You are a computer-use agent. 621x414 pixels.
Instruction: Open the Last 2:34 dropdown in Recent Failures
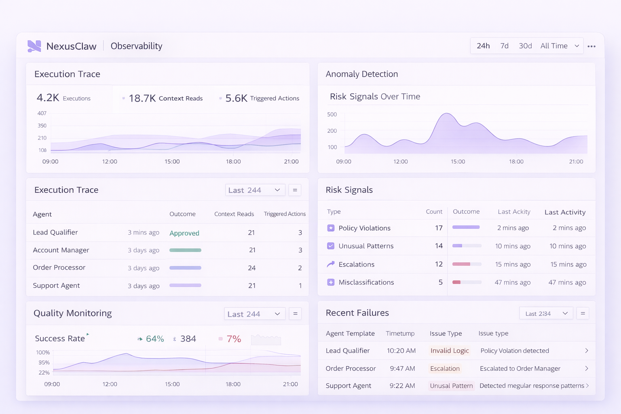546,313
